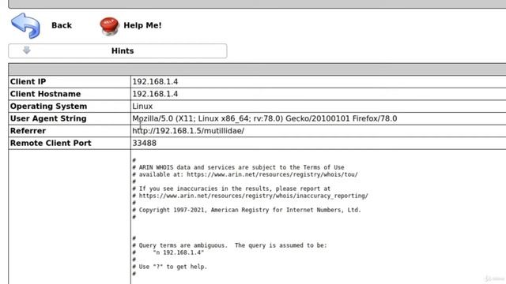This screenshot has width=506, height=284.
Task: Click the Copyright 1997-2021 line
Action: coord(247,210)
